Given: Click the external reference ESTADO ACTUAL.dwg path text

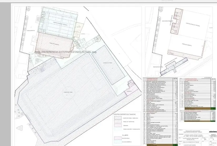Looking at the screenshot, I should tap(66, 52).
